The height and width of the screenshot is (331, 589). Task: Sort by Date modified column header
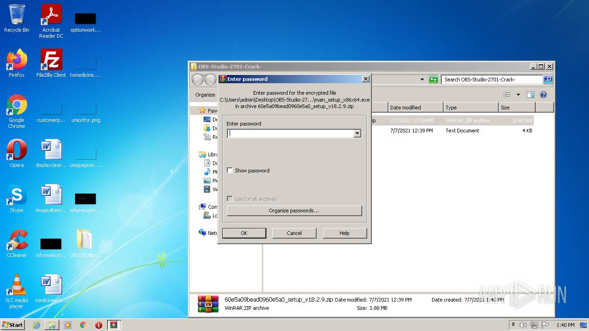click(x=416, y=108)
